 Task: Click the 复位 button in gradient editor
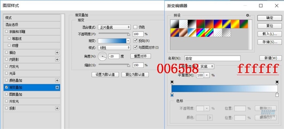coord(270,26)
